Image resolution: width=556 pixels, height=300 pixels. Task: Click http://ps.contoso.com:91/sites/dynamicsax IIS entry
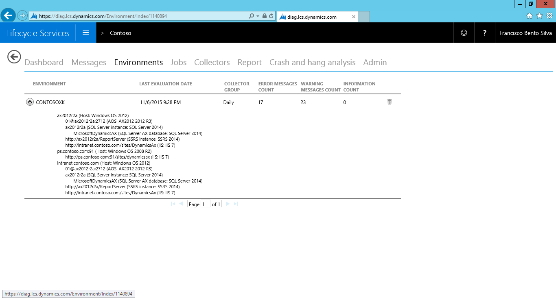click(117, 157)
